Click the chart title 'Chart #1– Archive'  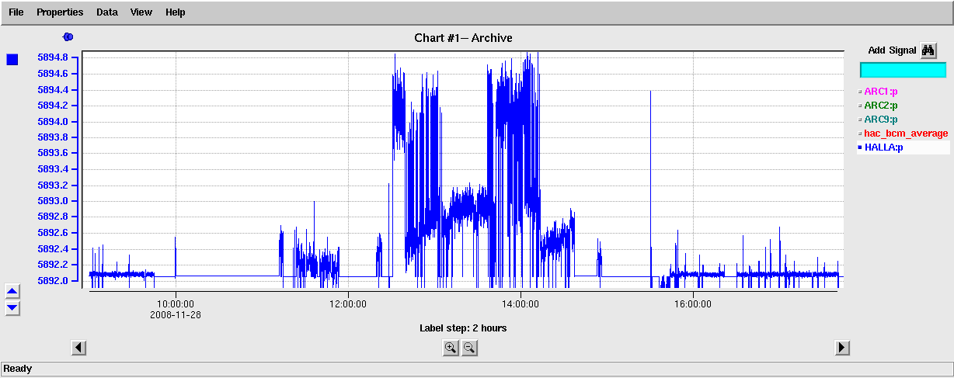pyautogui.click(x=463, y=37)
